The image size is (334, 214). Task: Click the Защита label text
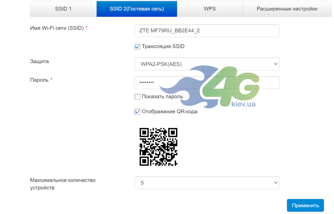(x=40, y=61)
